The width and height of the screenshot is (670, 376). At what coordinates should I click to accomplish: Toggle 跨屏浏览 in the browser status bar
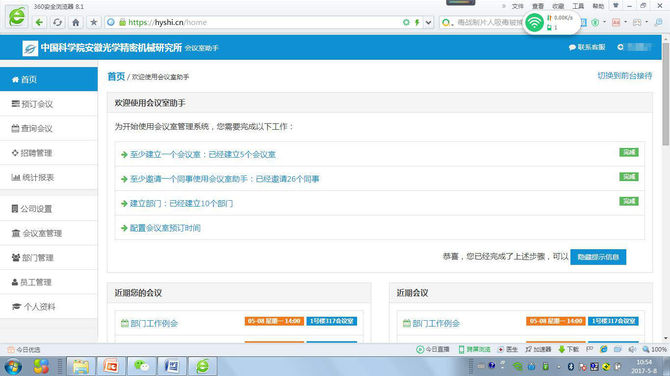click(x=474, y=349)
